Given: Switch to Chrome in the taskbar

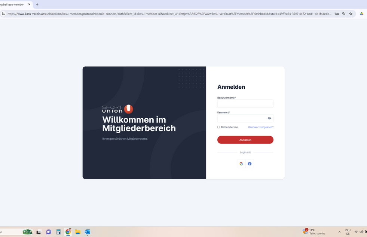Looking at the screenshot, I should [x=68, y=232].
